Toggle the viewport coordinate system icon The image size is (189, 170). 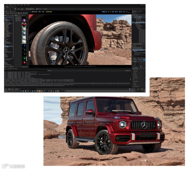(109, 12)
